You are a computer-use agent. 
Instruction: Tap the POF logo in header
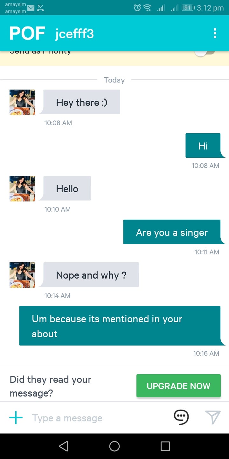click(x=27, y=33)
